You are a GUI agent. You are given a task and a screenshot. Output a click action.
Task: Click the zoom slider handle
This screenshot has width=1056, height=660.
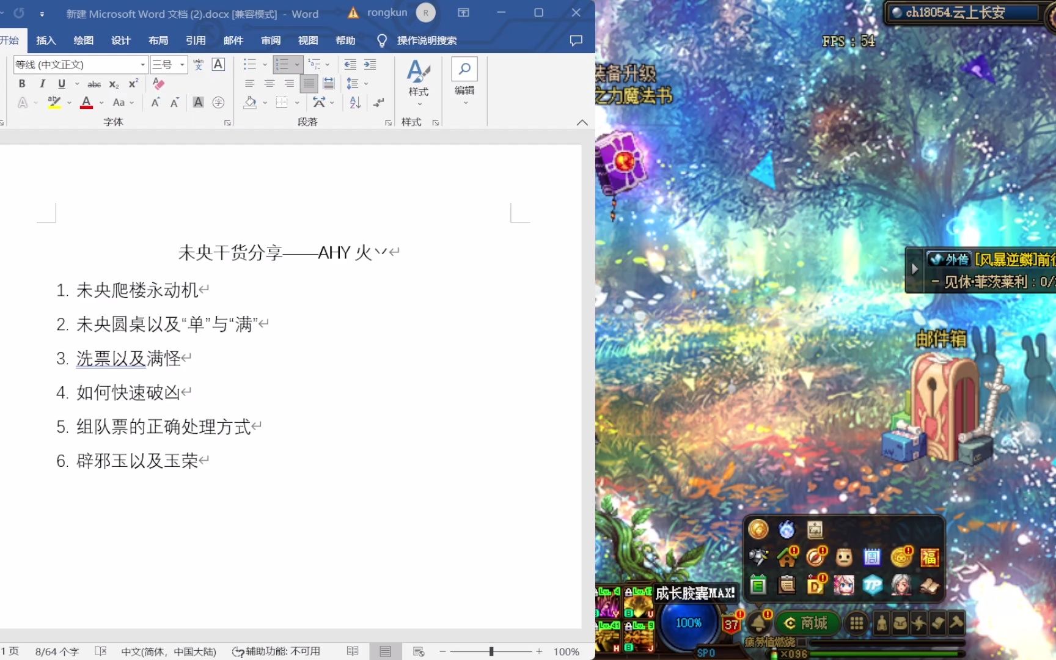click(491, 651)
